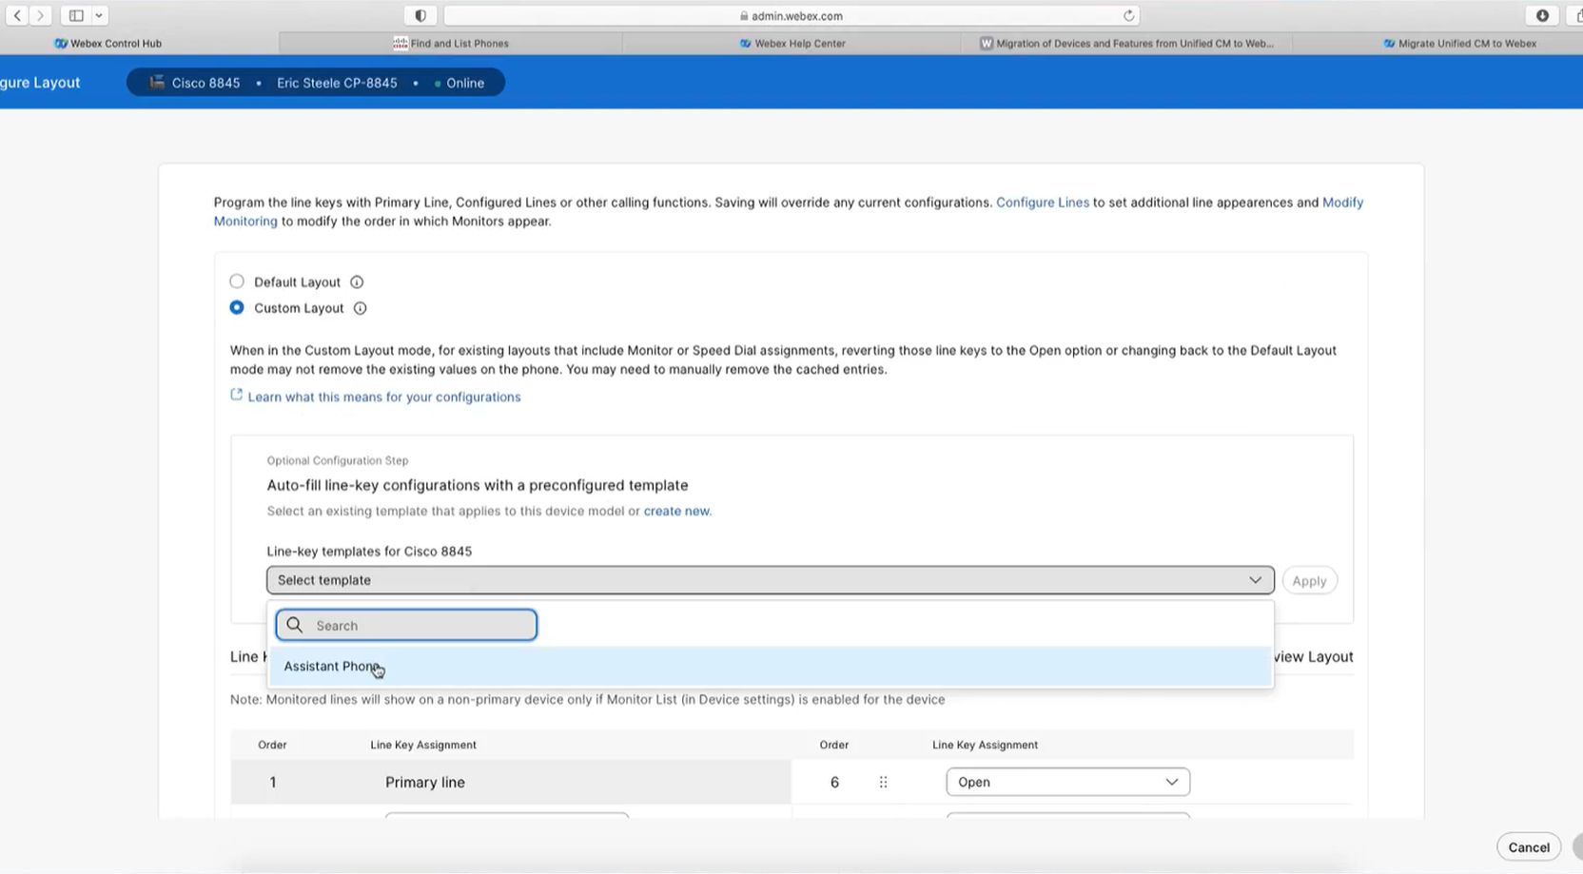Switch to Webex Help Center tab
1583x874 pixels.
click(x=792, y=43)
